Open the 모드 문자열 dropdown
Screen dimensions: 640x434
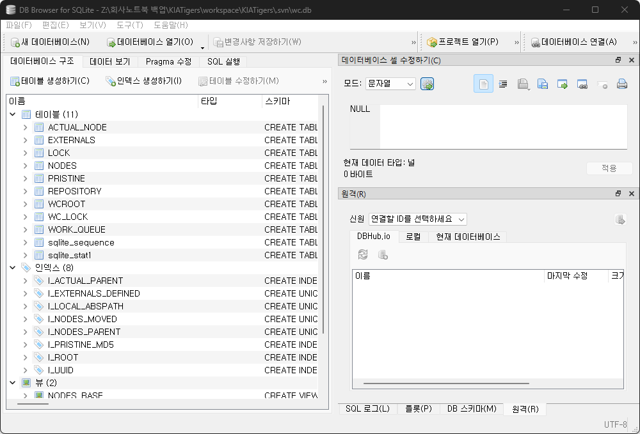pos(390,84)
